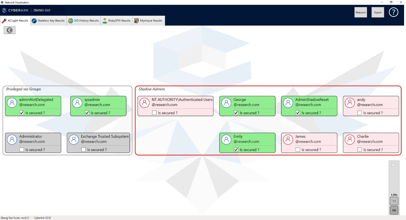The width and height of the screenshot is (406, 220).
Task: Click the Relaunch button
Action: (361, 12)
